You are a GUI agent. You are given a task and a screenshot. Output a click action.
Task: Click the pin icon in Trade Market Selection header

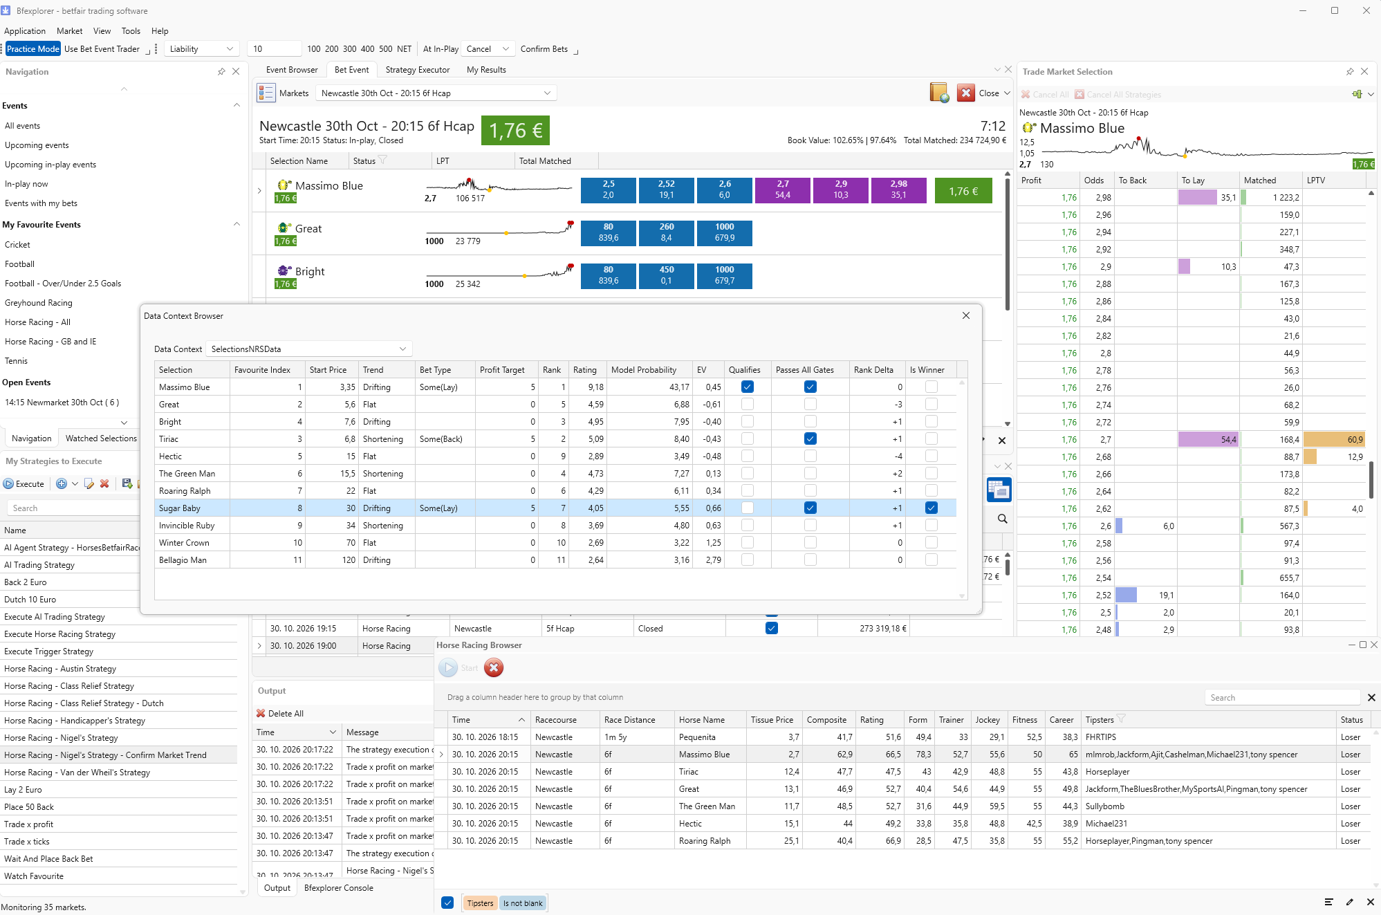tap(1350, 71)
